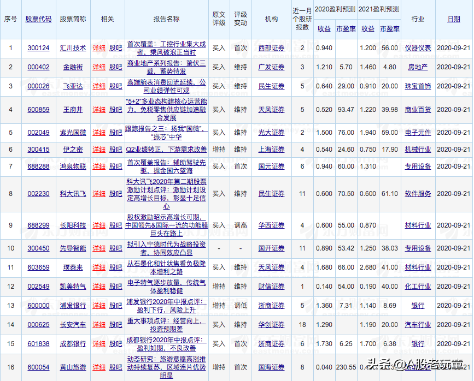Open report "5+2"多业态构建核心运营能力

166,110
